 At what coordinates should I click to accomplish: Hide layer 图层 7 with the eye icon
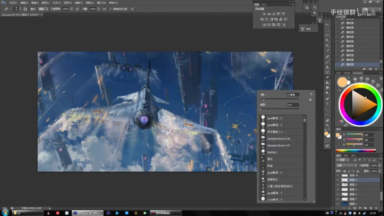point(338,199)
